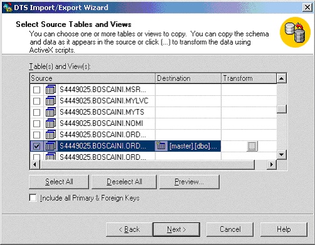315x245 pixels.
Task: Open the Transform ellipsis button in selected row
Action: [252, 146]
